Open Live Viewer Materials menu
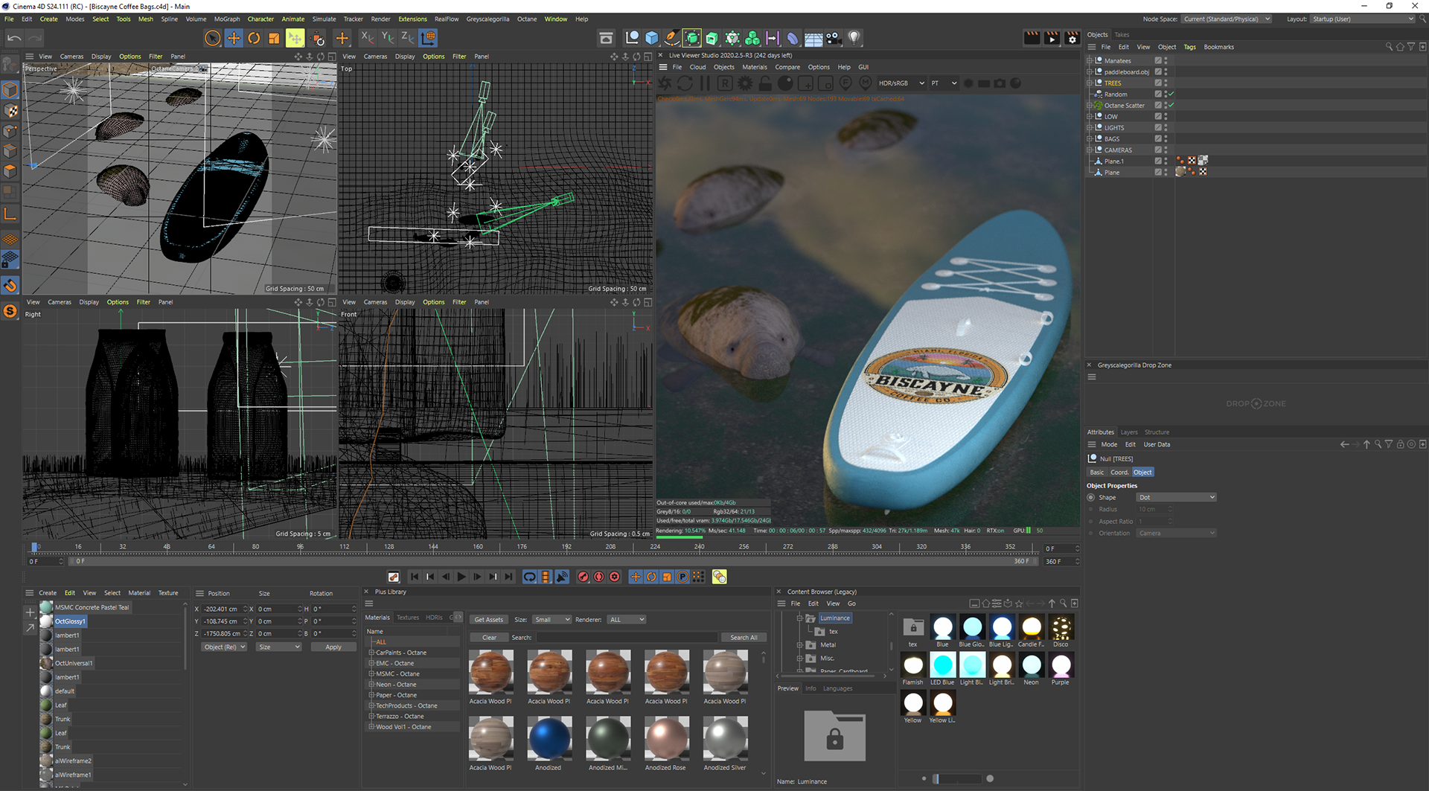 (x=754, y=67)
